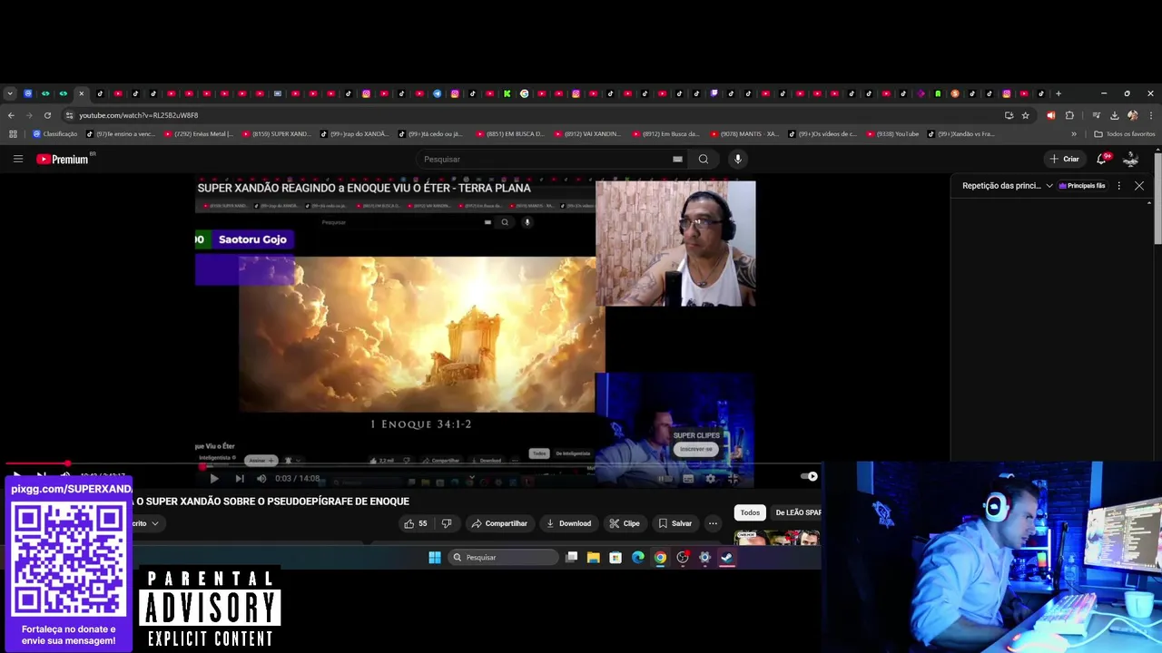This screenshot has width=1162, height=653.
Task: Toggle subtitles in the inner player
Action: click(688, 478)
